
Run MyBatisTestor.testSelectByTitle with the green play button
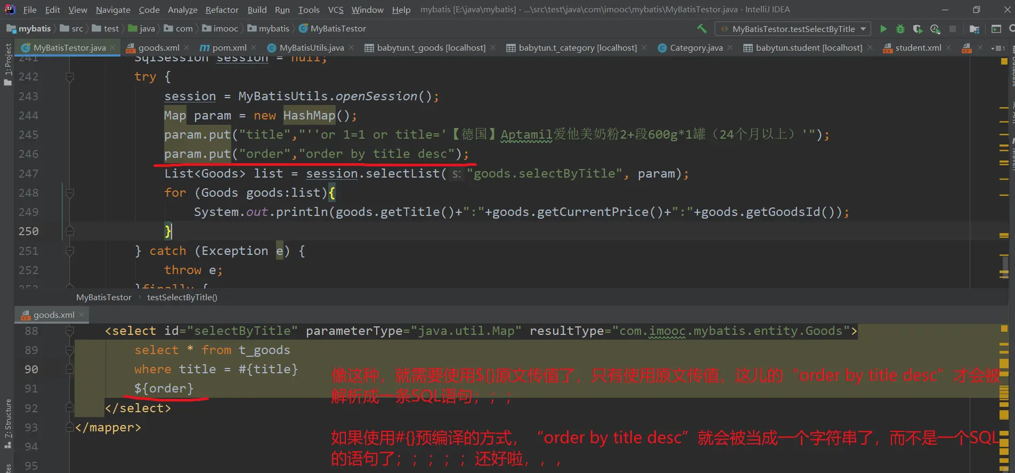[883, 29]
